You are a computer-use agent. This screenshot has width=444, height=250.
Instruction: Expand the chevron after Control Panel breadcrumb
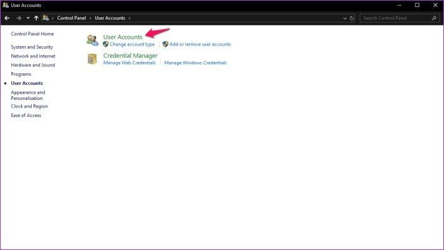pos(90,18)
